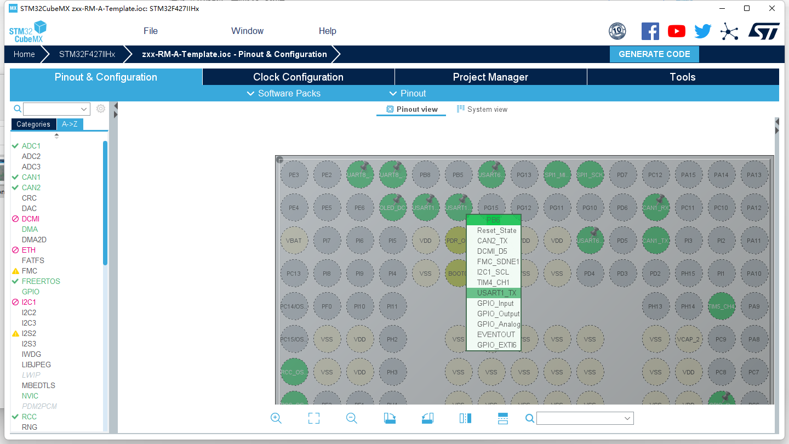The image size is (789, 444).
Task: Select I2C1 in the peripheral list
Action: coord(29,302)
